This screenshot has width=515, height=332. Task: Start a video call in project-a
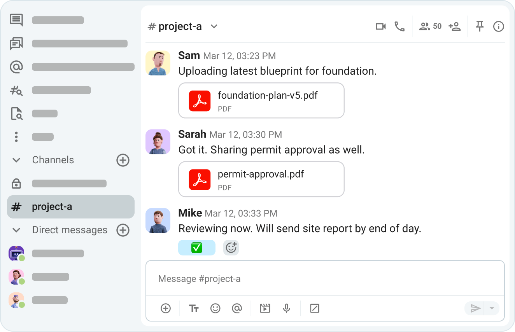(x=380, y=26)
